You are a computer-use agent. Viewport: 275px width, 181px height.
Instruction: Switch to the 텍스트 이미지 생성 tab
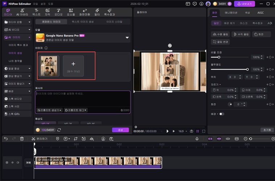click(83, 22)
